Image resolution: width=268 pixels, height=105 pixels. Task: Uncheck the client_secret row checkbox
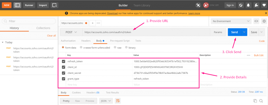63,73
